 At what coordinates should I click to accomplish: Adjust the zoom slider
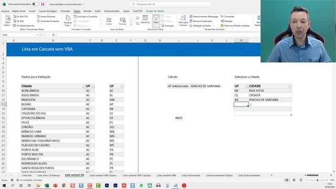[x=317, y=180]
